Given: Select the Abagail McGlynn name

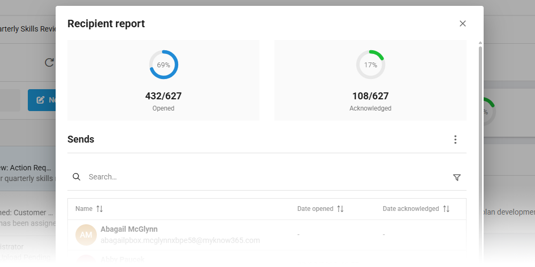Looking at the screenshot, I should coord(129,229).
